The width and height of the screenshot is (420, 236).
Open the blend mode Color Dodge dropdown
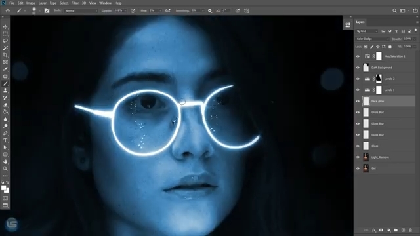(373, 39)
